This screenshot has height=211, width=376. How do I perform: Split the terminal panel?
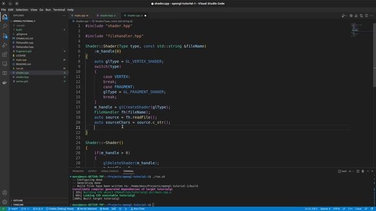point(358,171)
